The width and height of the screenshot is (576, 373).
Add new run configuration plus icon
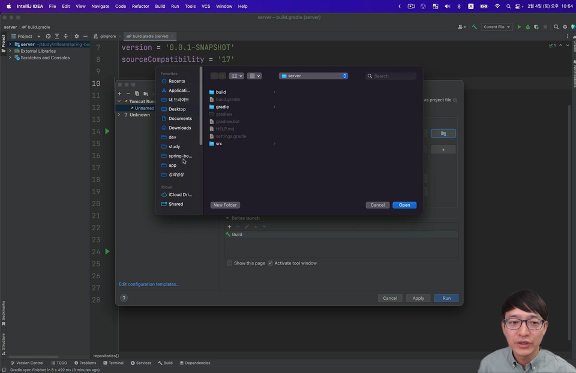point(119,94)
